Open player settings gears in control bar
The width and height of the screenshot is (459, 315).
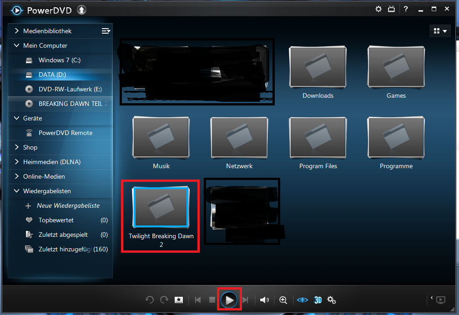click(x=332, y=300)
